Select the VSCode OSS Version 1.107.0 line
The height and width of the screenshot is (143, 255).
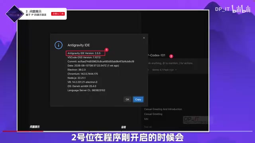tap(84, 57)
